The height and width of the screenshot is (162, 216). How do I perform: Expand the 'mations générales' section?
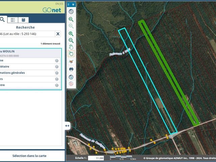coord(57,73)
